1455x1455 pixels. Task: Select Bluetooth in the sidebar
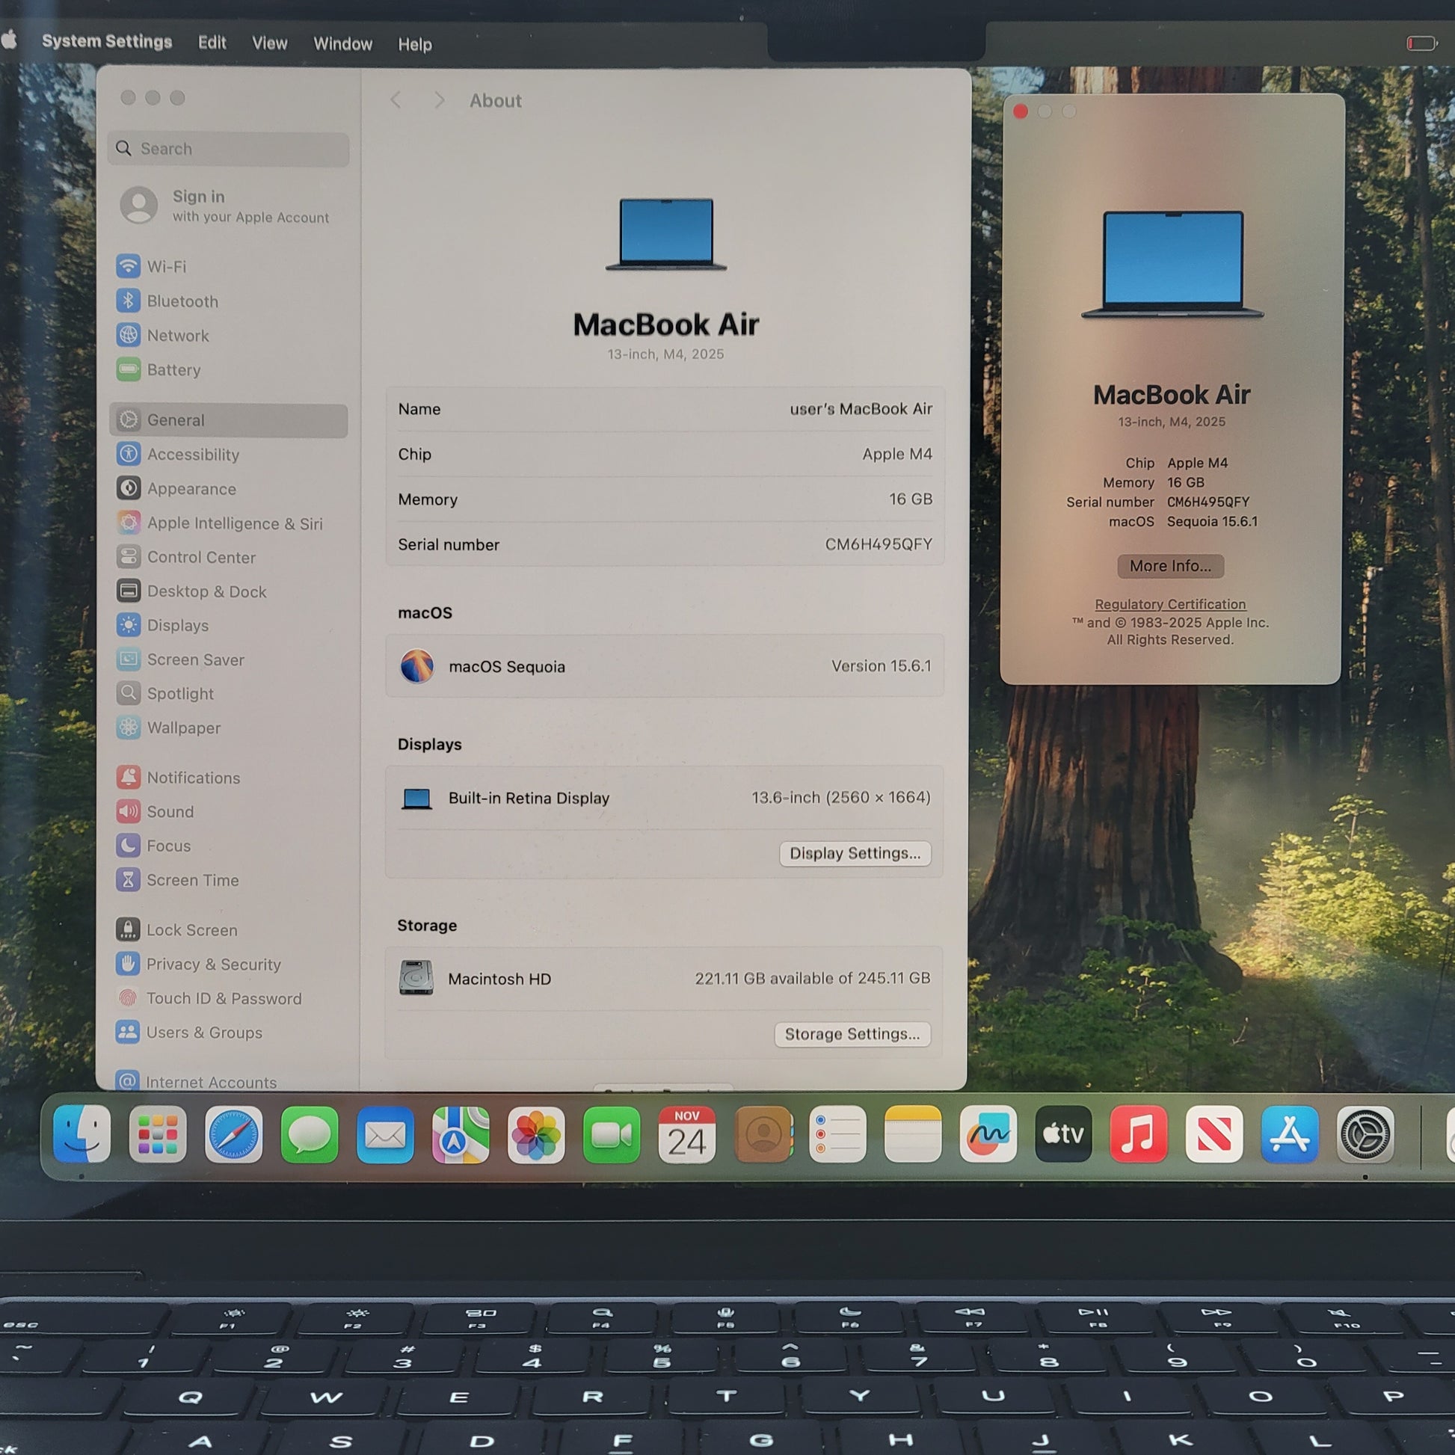click(182, 301)
